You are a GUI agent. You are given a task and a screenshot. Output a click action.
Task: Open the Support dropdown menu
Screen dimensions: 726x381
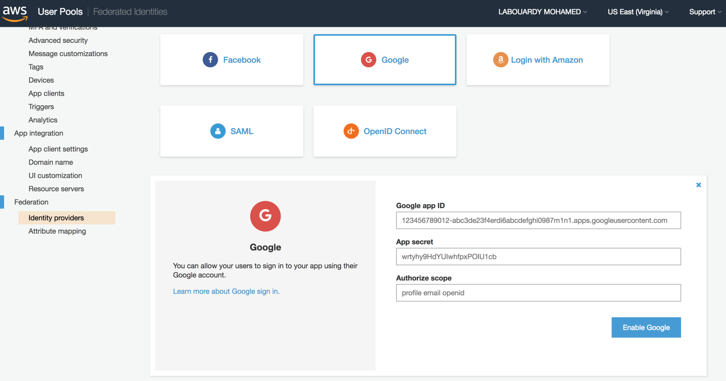705,12
